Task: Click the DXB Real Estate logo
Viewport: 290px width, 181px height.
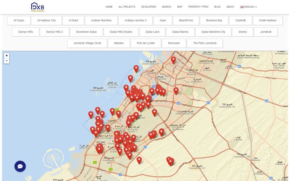Action: [37, 7]
